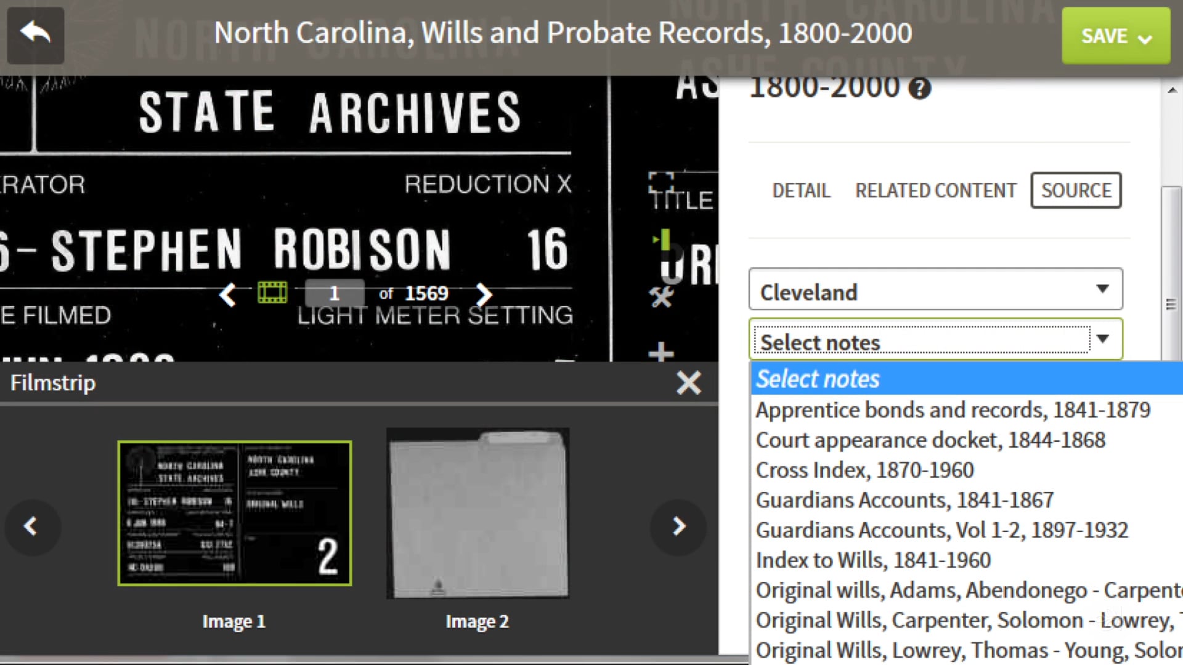Switch to the RELATED CONTENT tab
The image size is (1183, 665).
935,190
